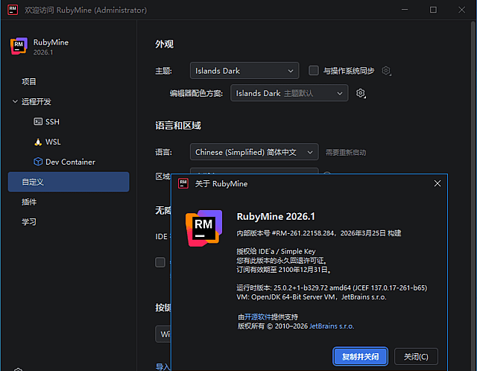Click the RubyMine logo in sidebar
Image resolution: width=477 pixels, height=371 pixels.
click(19, 46)
